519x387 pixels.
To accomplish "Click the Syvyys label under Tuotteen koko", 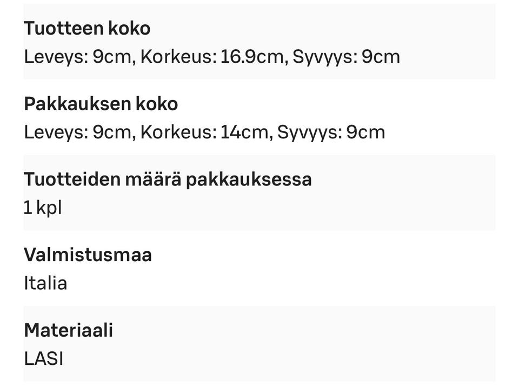I will (324, 57).
